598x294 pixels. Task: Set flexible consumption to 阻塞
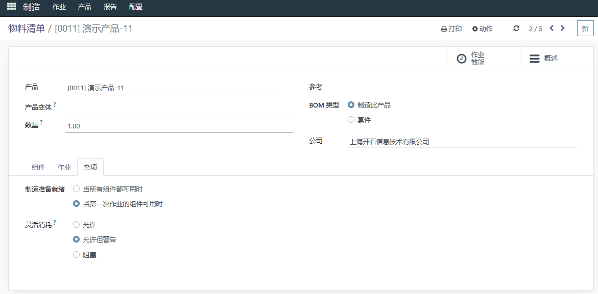tap(76, 255)
